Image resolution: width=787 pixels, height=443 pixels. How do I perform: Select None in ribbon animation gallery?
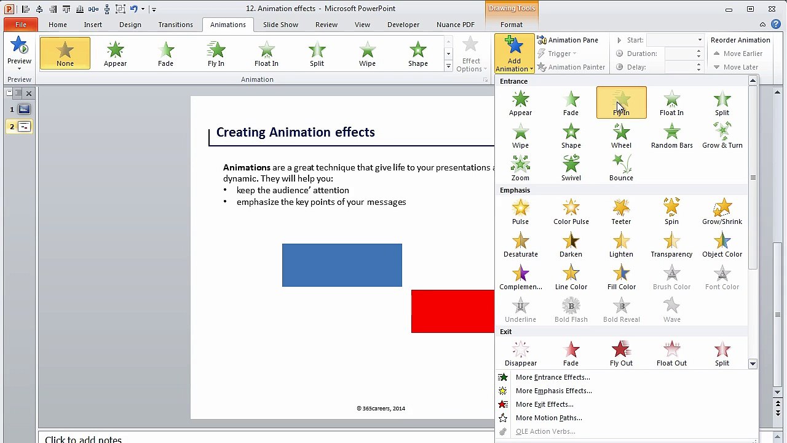click(x=65, y=53)
